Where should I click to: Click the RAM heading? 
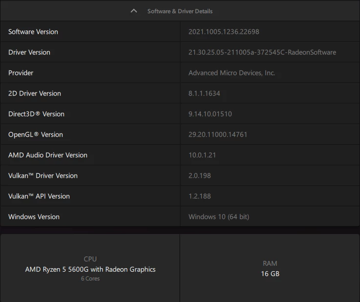point(270,263)
